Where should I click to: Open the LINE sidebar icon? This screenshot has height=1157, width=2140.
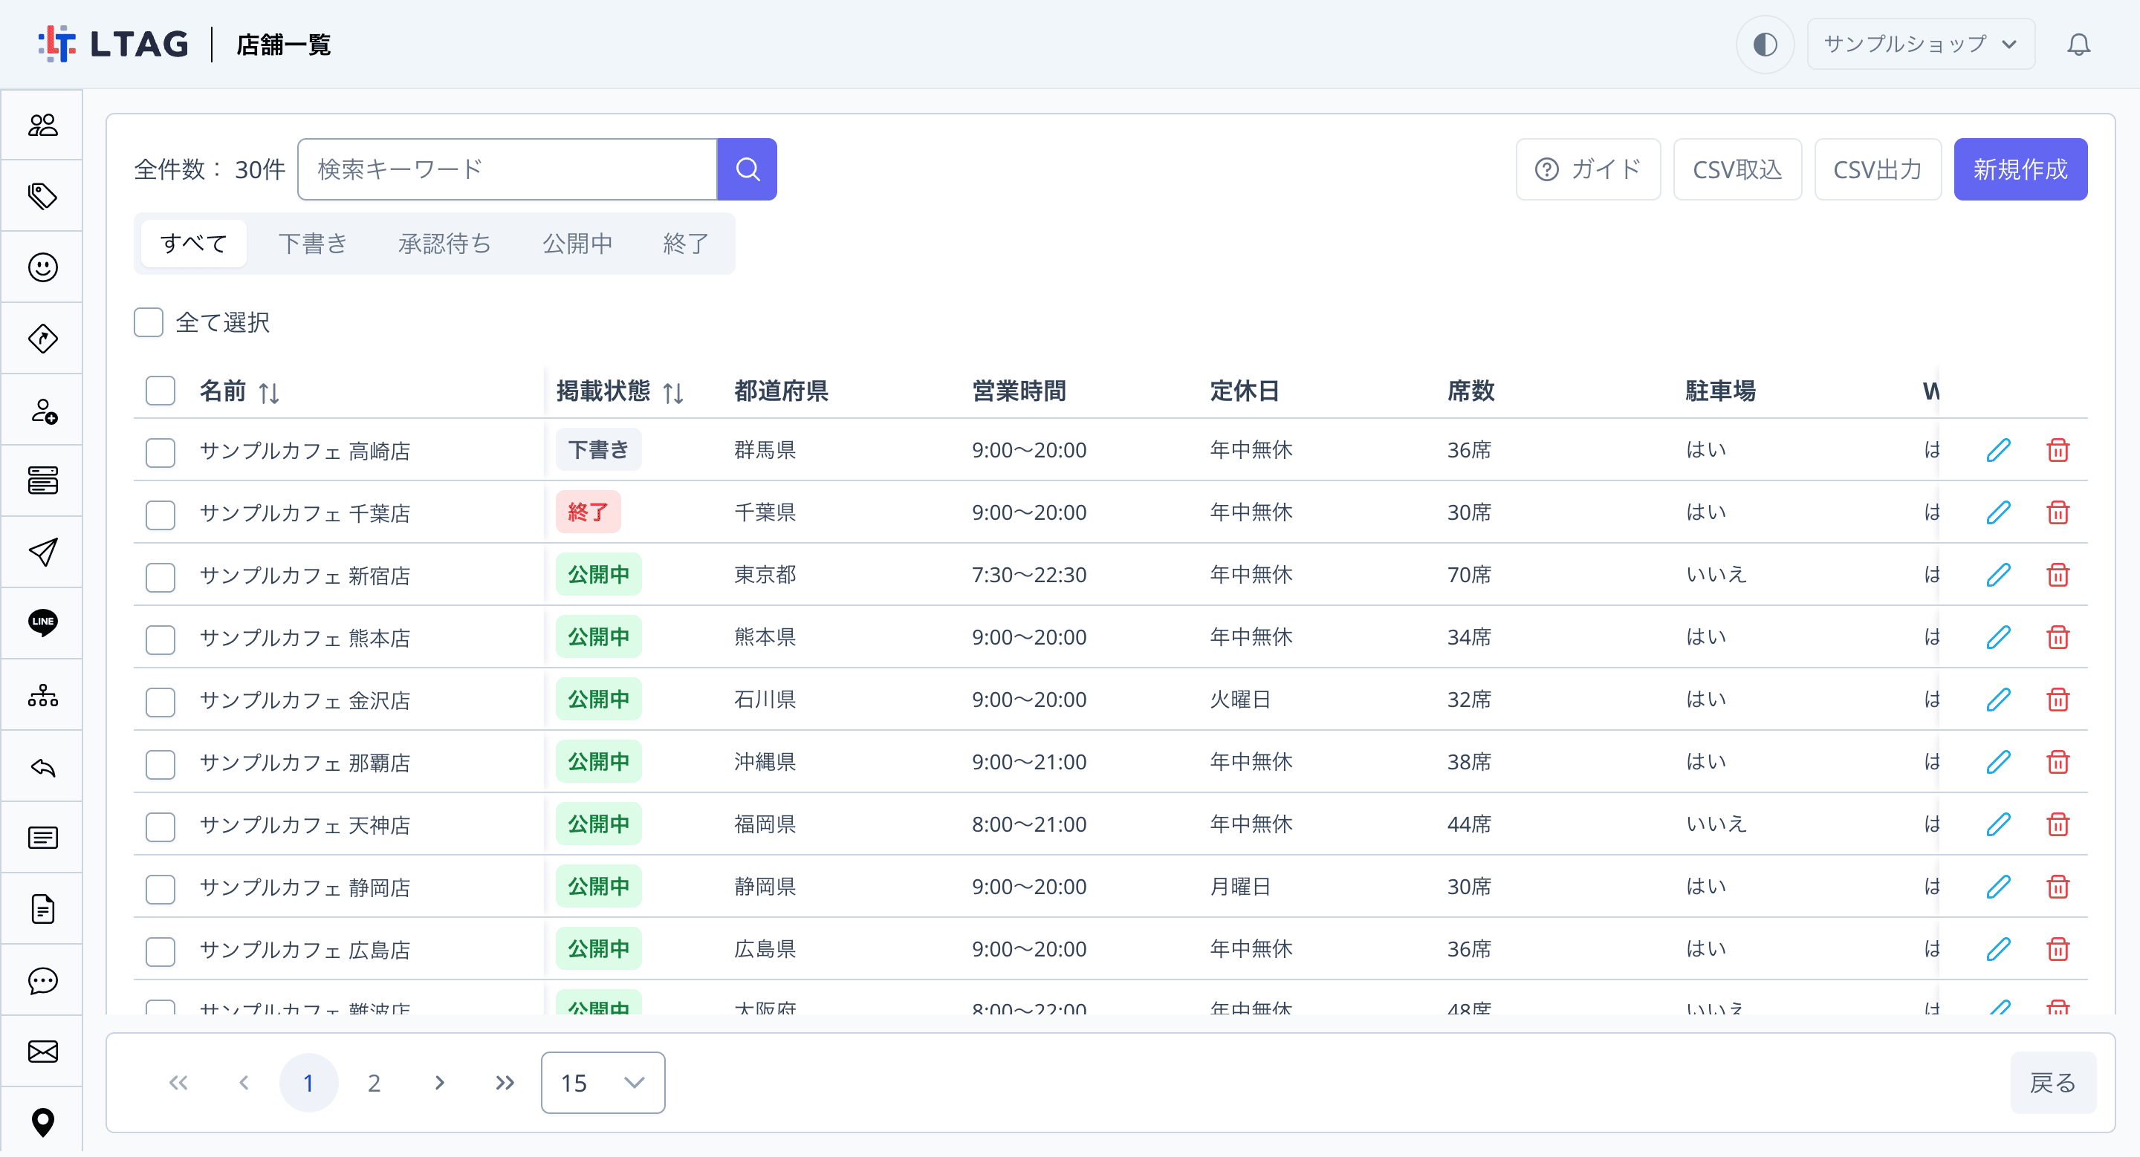pos(42,622)
